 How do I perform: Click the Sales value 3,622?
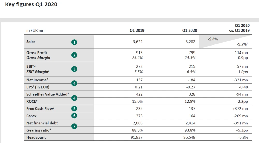pyautogui.click(x=137, y=42)
